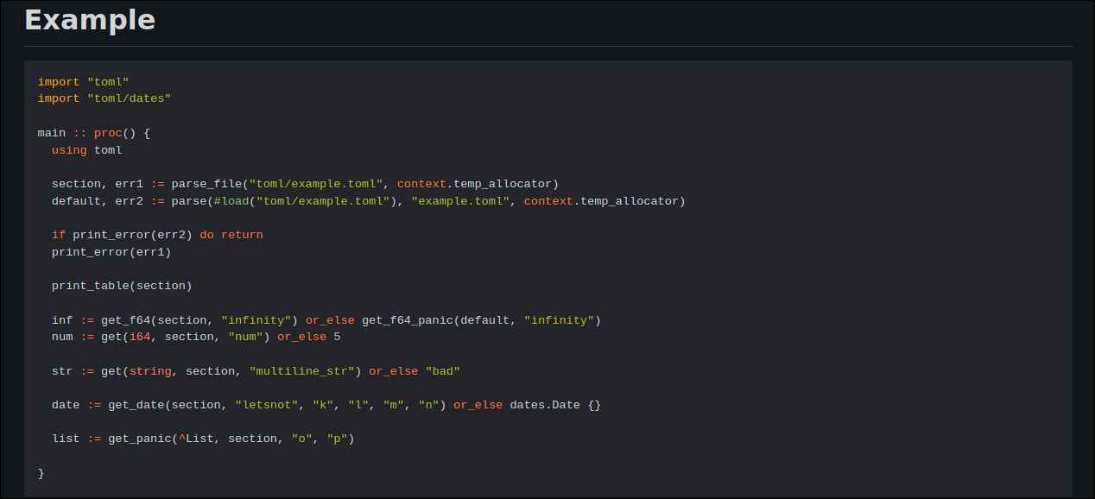The height and width of the screenshot is (499, 1095).
Task: Click the Example section heading
Action: pyautogui.click(x=90, y=20)
